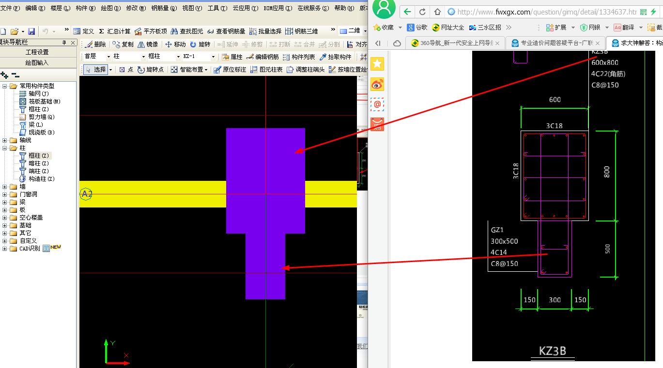Activate the Rotate (旋转) tool

point(200,44)
